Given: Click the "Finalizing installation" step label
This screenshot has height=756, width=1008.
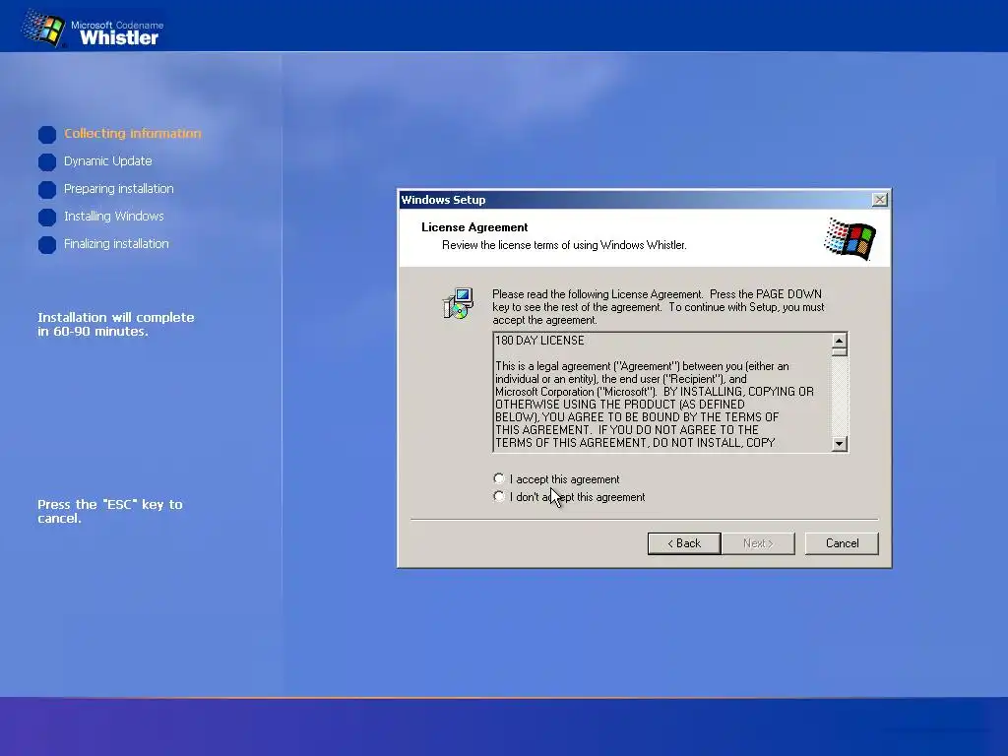Looking at the screenshot, I should point(116,244).
